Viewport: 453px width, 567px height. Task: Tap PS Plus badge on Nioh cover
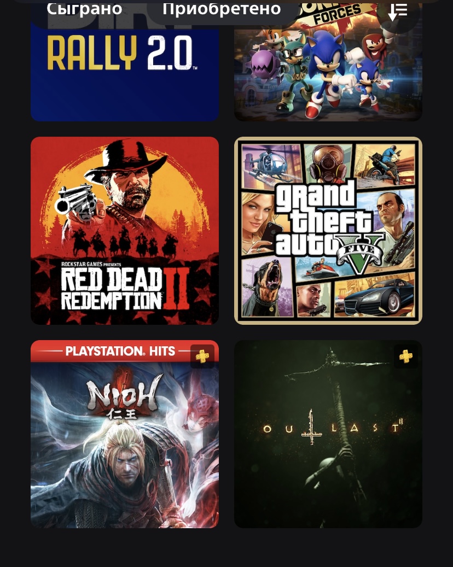point(202,356)
